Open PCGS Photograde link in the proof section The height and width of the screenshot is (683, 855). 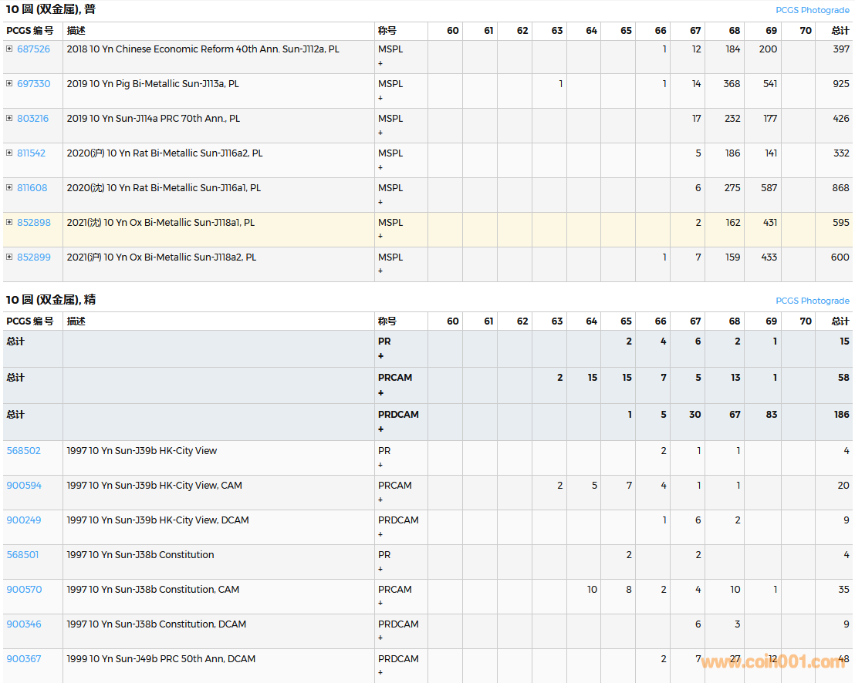click(x=812, y=301)
